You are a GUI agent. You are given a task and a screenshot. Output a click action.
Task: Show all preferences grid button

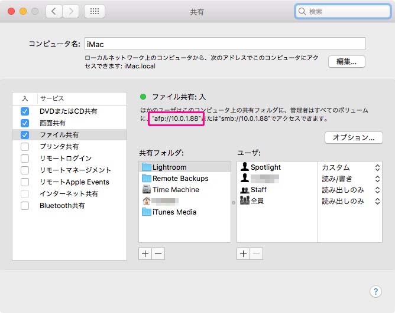(x=95, y=11)
